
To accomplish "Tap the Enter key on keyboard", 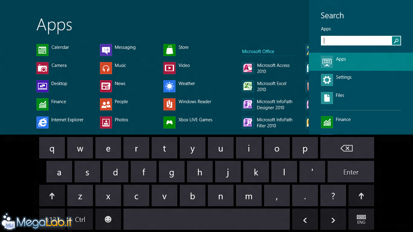I will (x=351, y=172).
